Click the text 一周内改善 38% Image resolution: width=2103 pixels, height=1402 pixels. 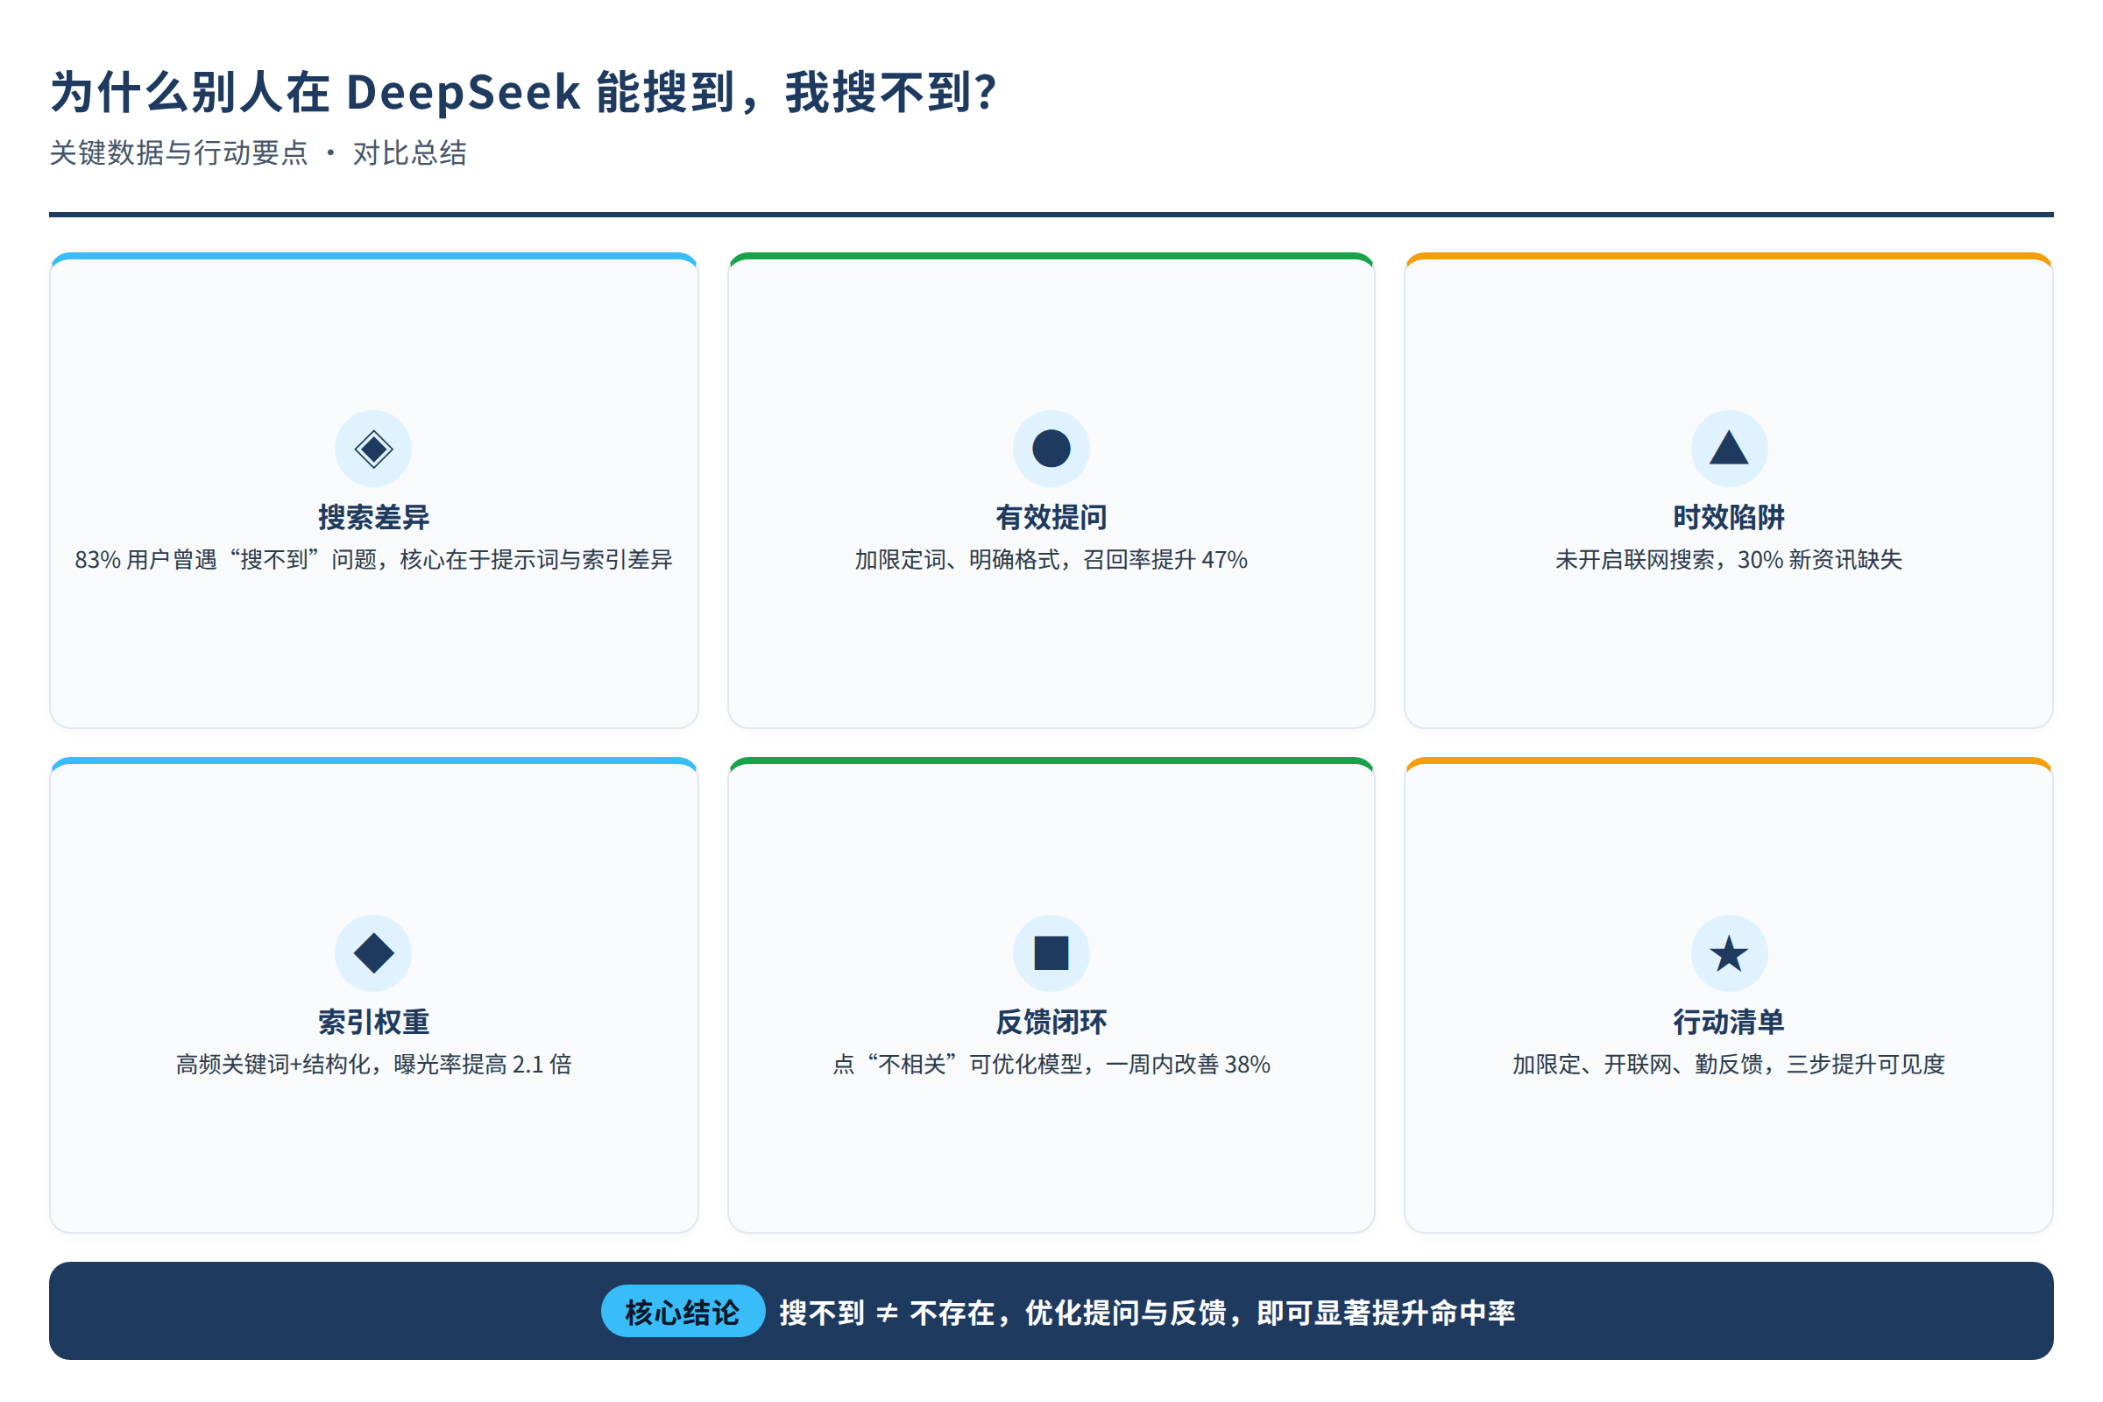coord(1188,1064)
